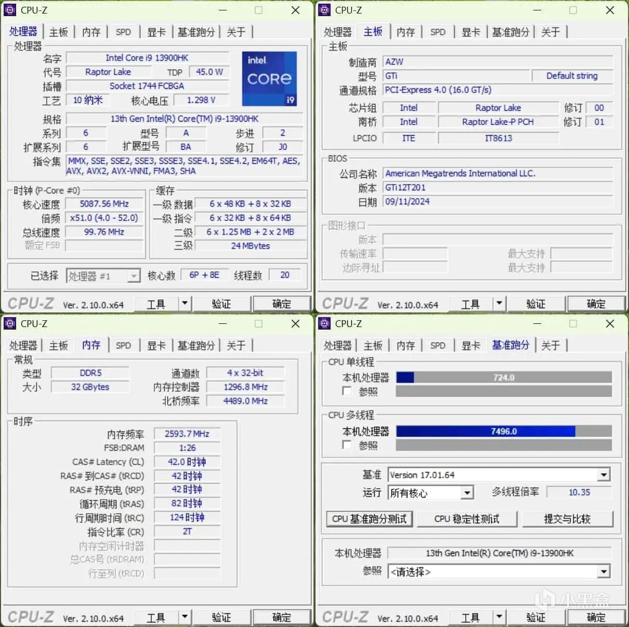
Task: Expand 工具 dropdown arrow in memory window
Action: [x=185, y=617]
